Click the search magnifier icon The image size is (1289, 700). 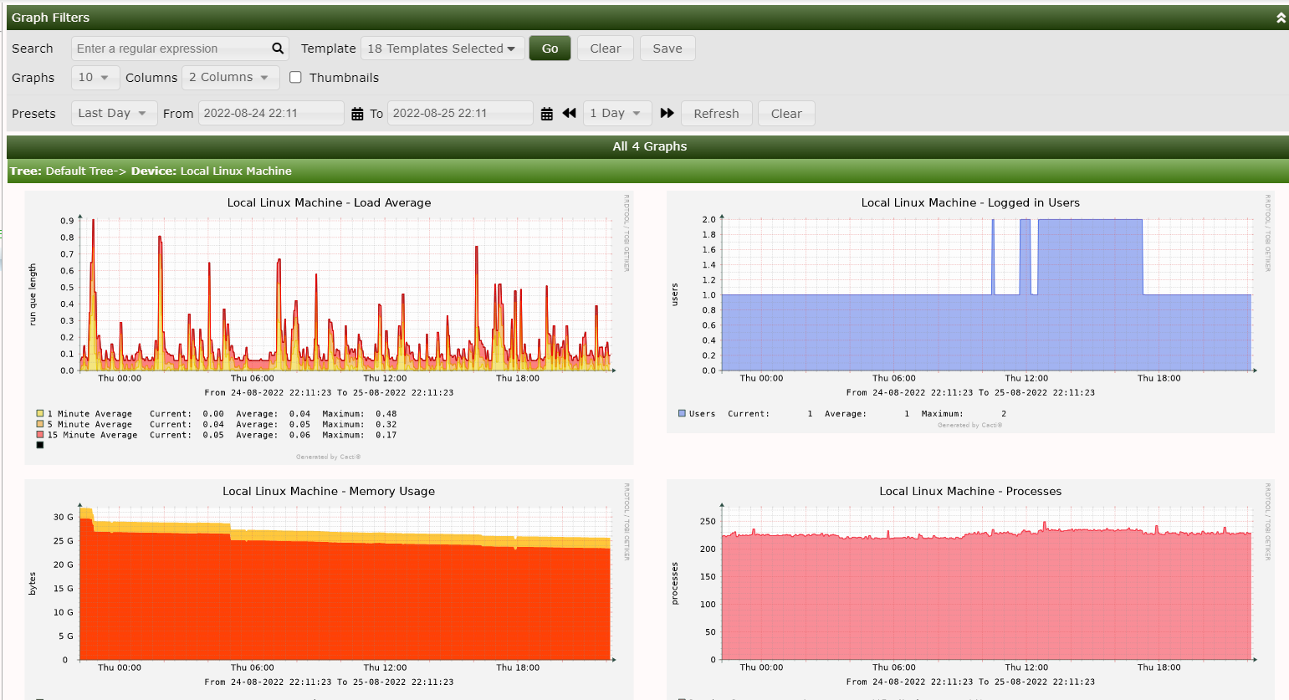(278, 49)
